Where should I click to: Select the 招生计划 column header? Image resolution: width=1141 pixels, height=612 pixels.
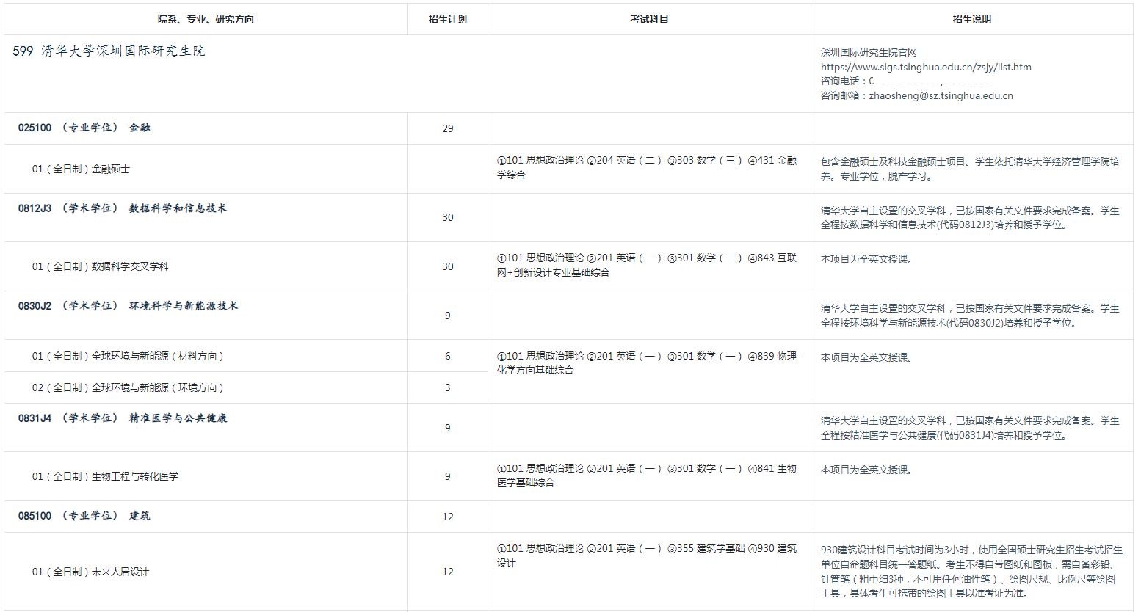click(x=447, y=19)
